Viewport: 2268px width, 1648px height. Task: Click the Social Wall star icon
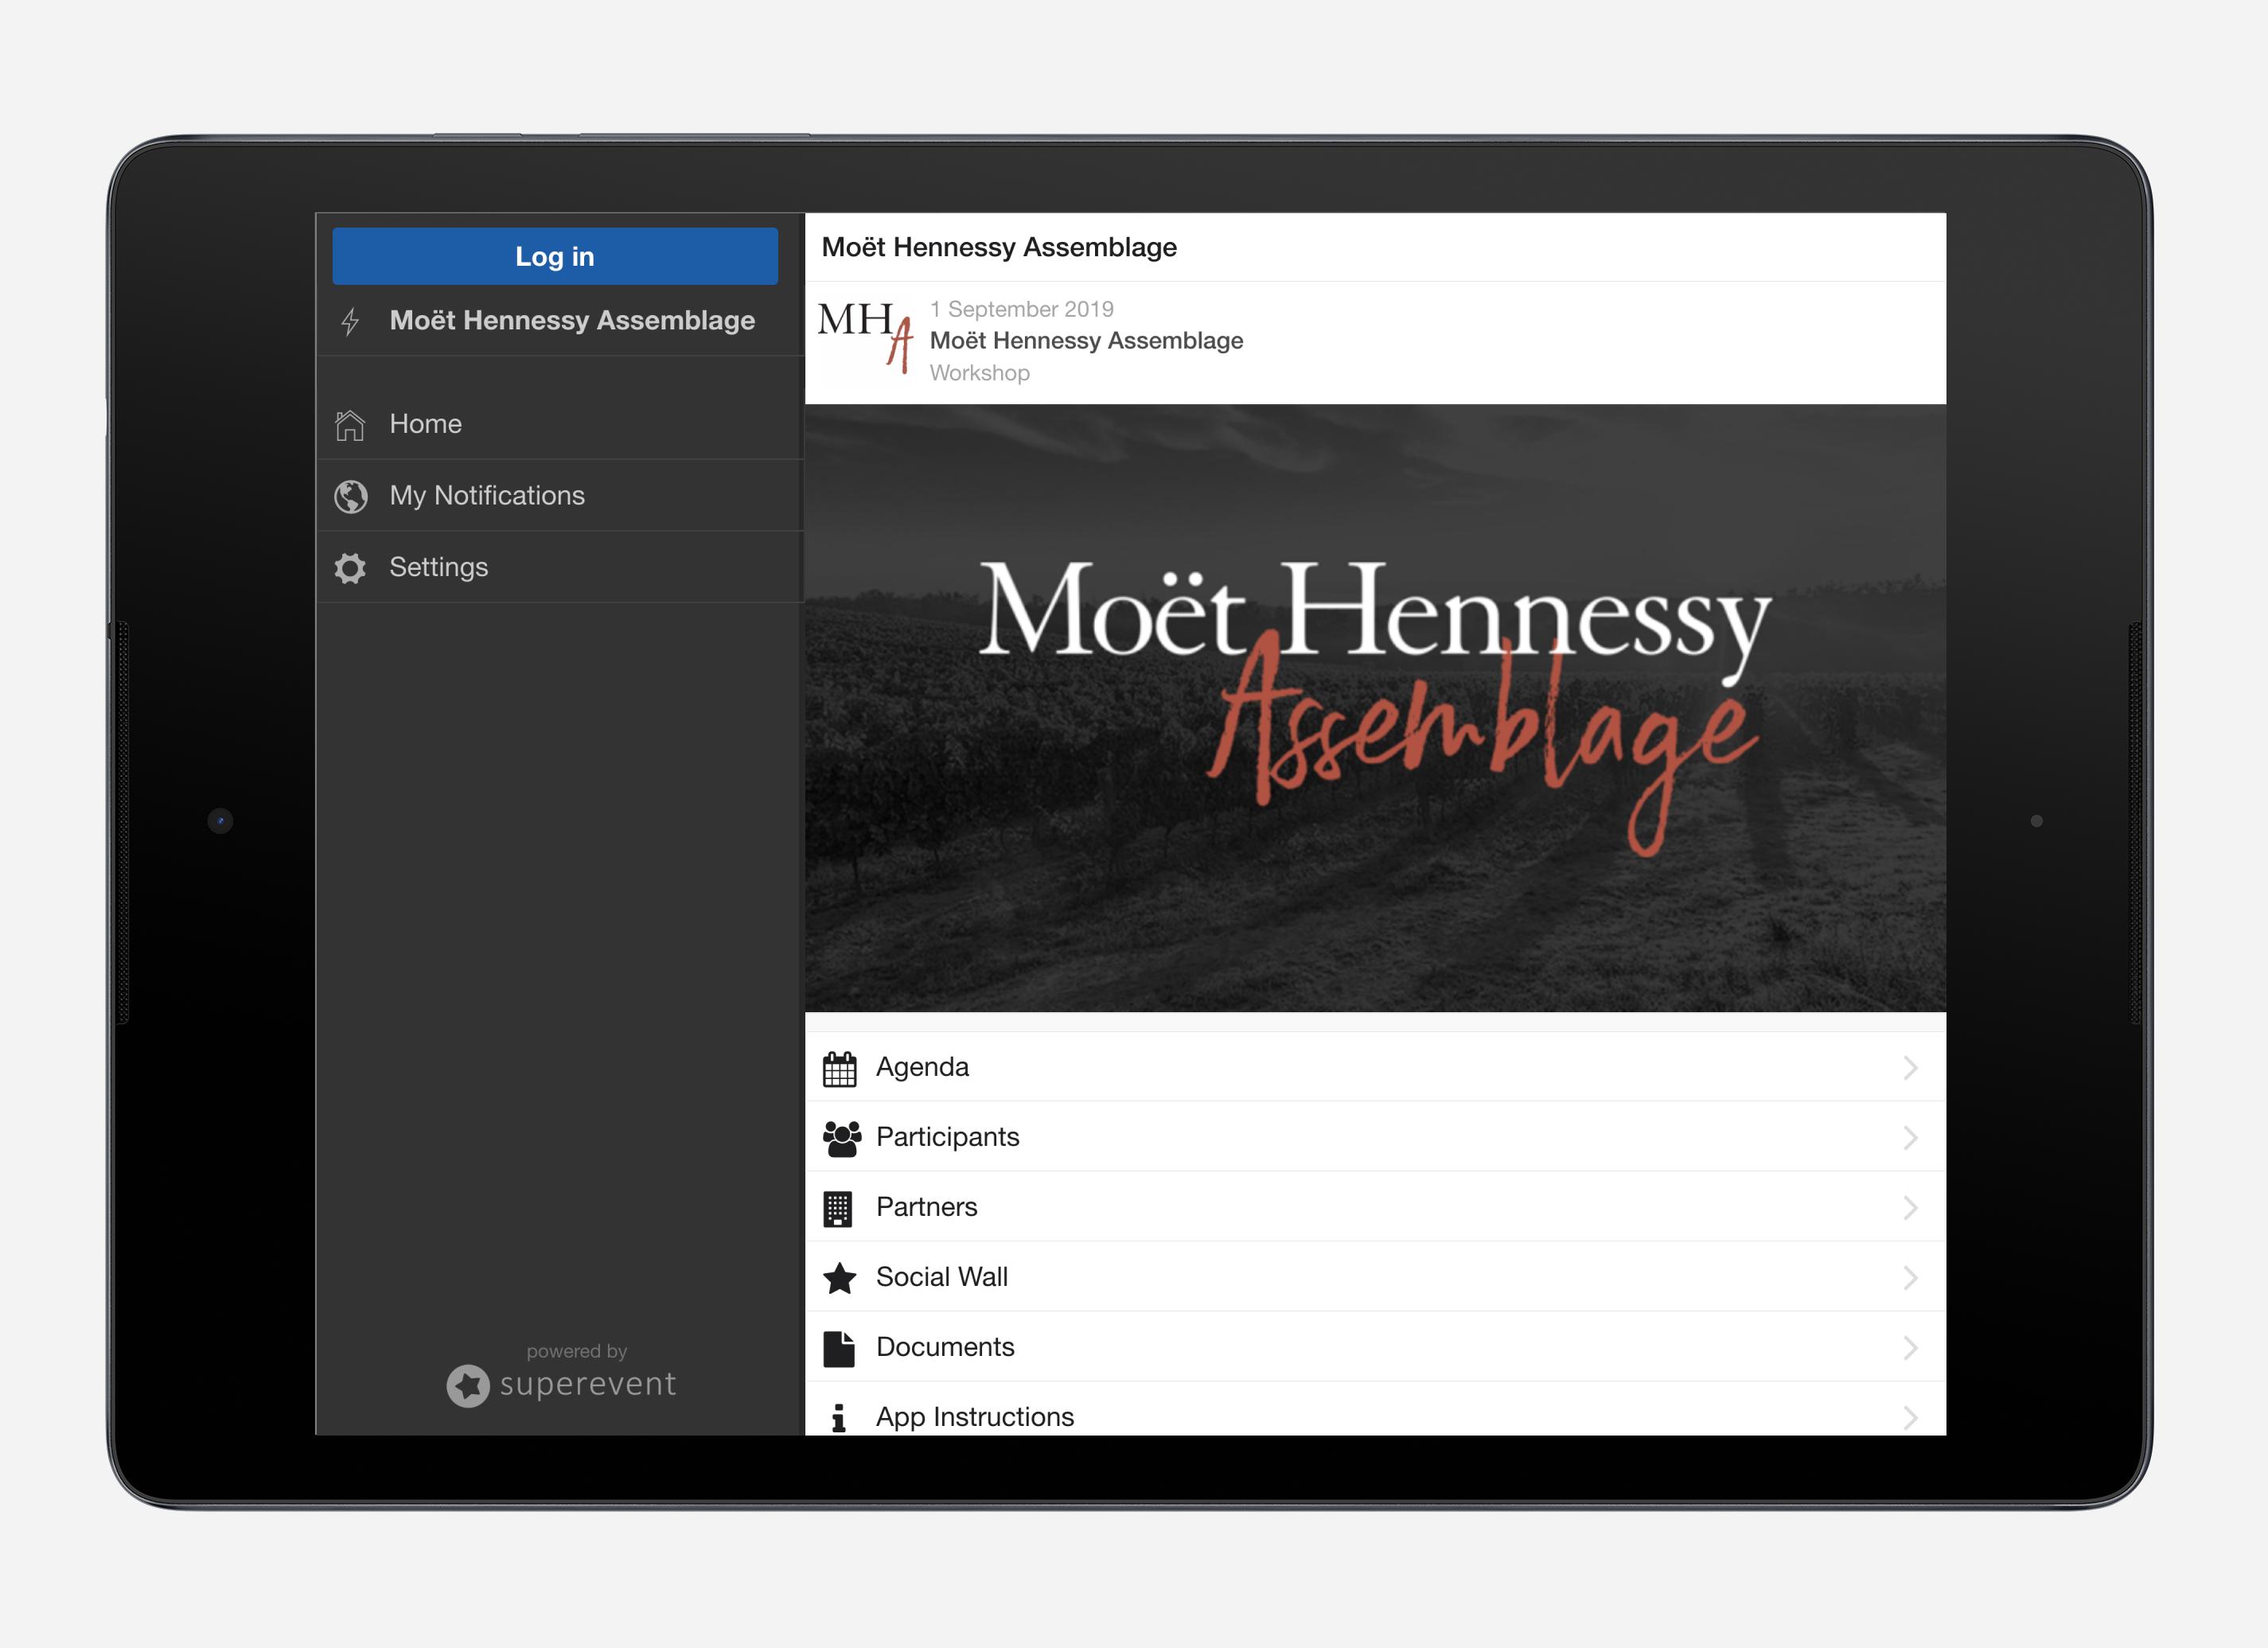tap(839, 1278)
